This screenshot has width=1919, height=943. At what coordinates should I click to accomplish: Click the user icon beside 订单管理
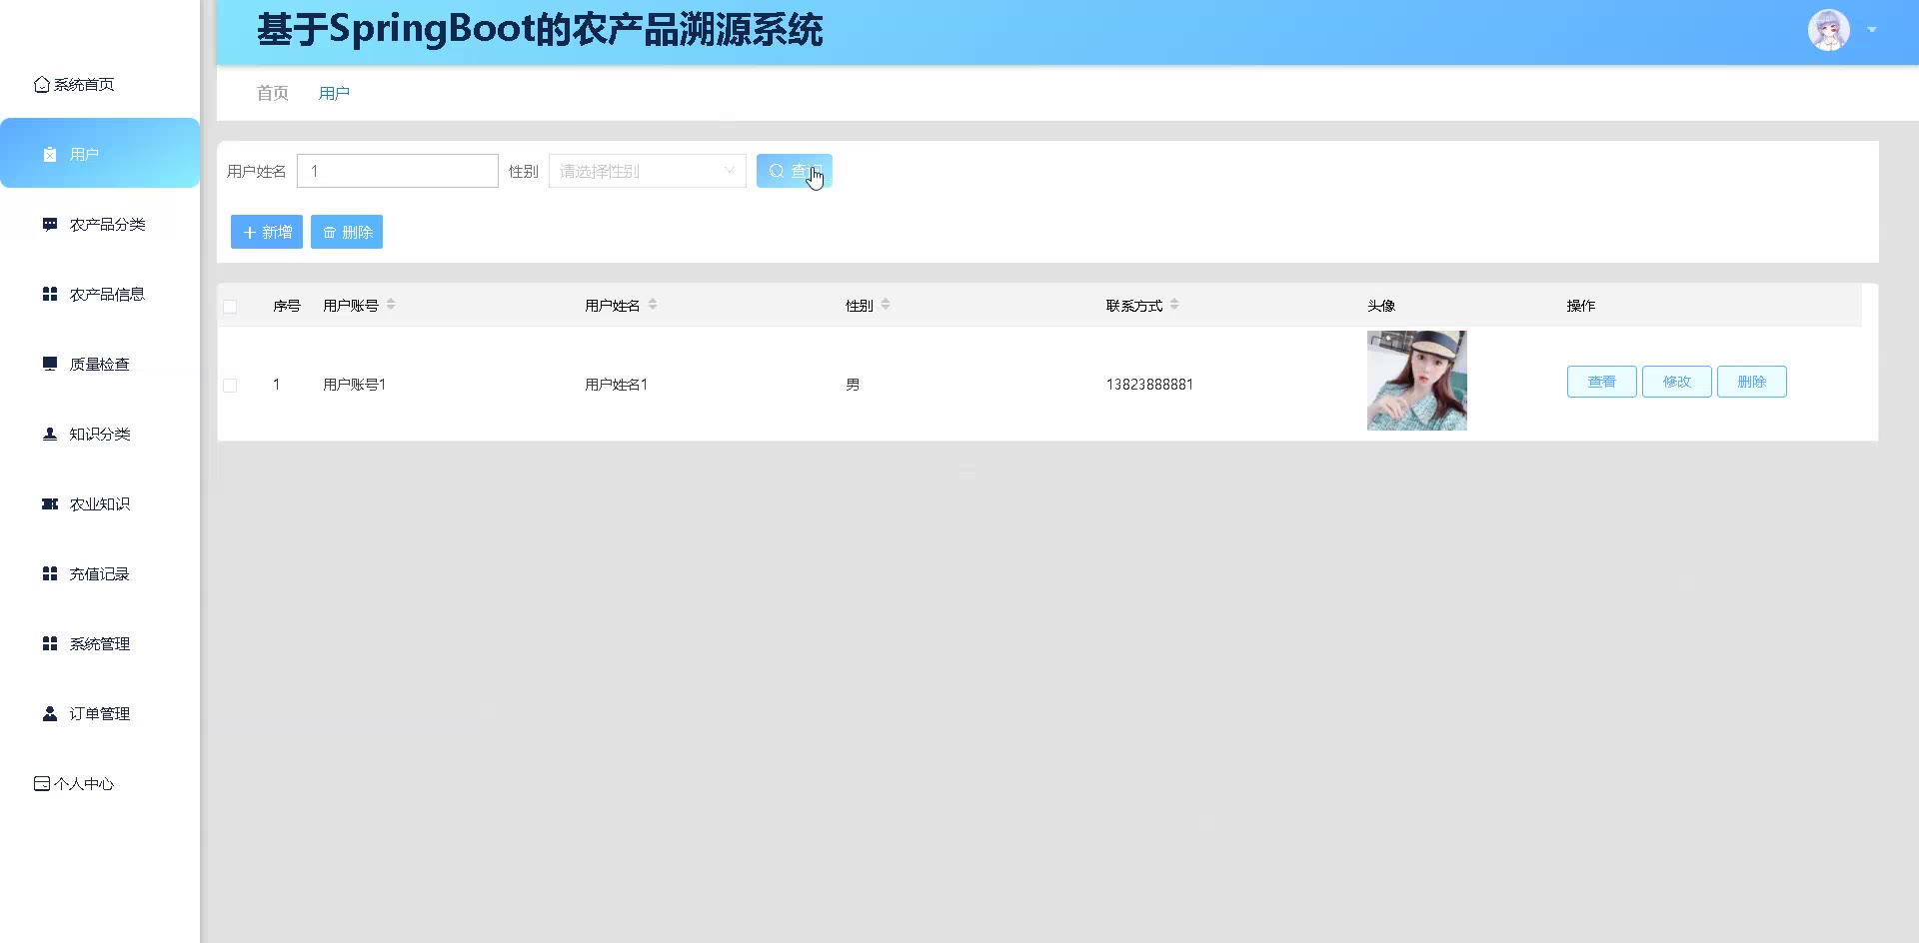click(50, 714)
